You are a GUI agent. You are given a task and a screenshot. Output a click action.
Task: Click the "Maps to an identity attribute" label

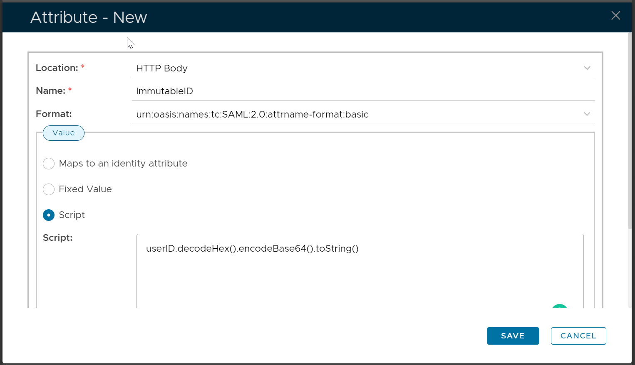[123, 164]
